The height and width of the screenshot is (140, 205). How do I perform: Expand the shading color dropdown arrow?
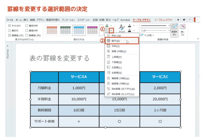coord(111,26)
